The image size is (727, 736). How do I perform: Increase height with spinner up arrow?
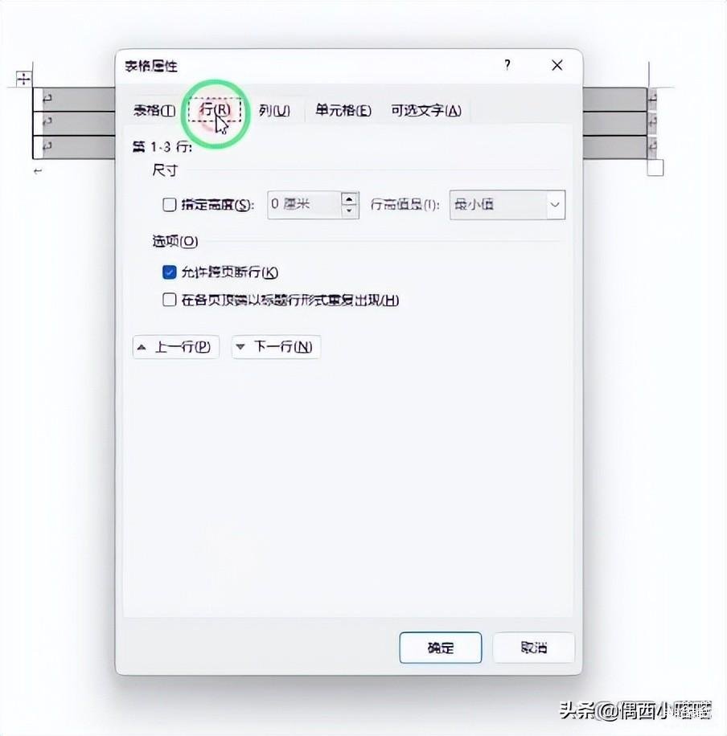point(349,199)
